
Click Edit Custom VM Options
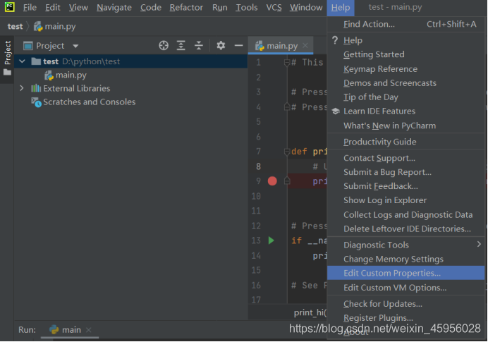coord(406,288)
